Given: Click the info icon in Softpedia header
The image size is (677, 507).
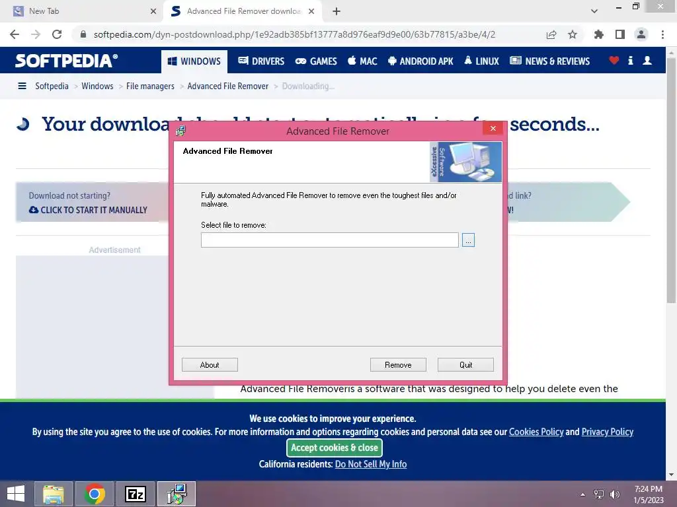Looking at the screenshot, I should (630, 60).
